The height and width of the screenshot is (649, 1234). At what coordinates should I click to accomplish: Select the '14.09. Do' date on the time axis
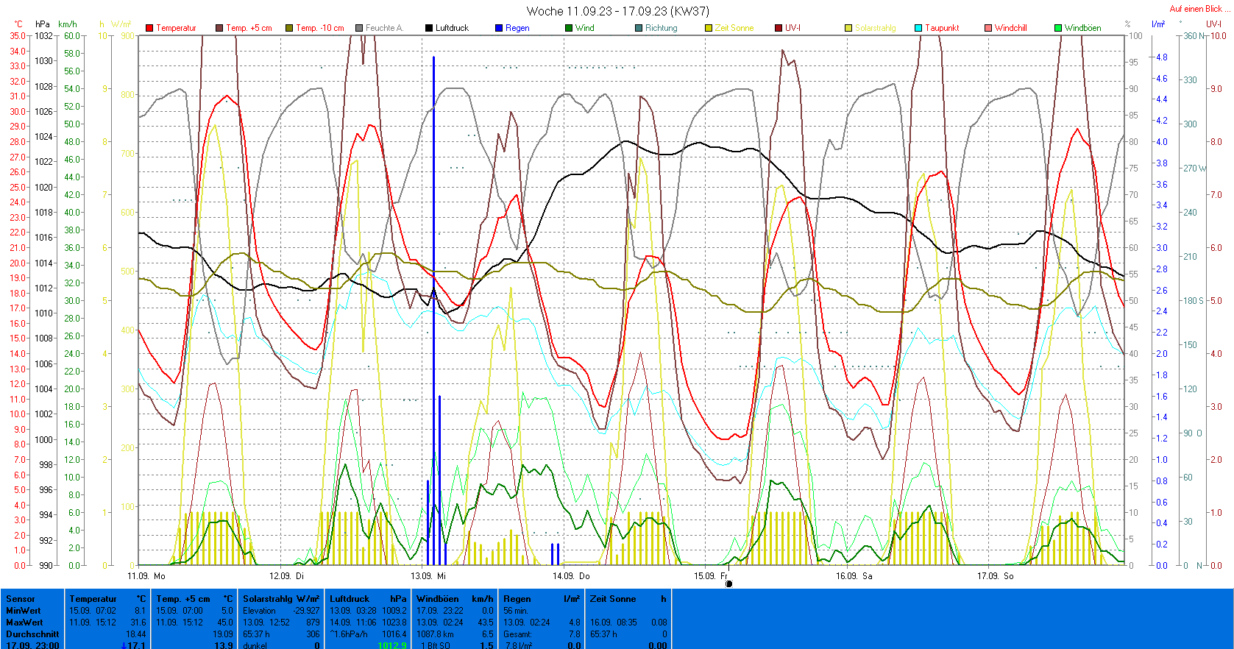(x=571, y=576)
